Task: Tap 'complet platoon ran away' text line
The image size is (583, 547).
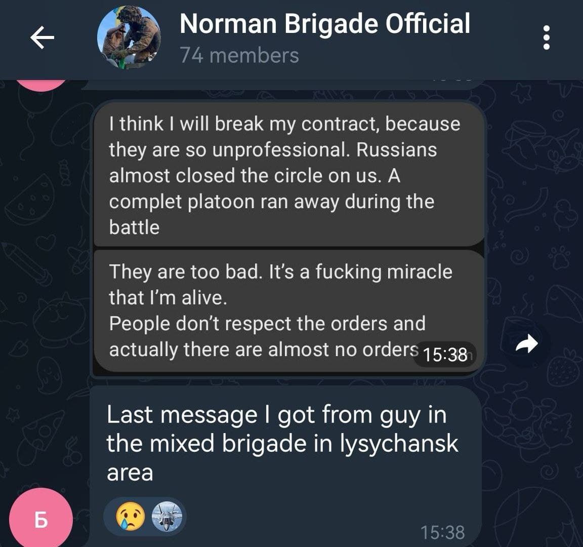Action: tap(272, 202)
